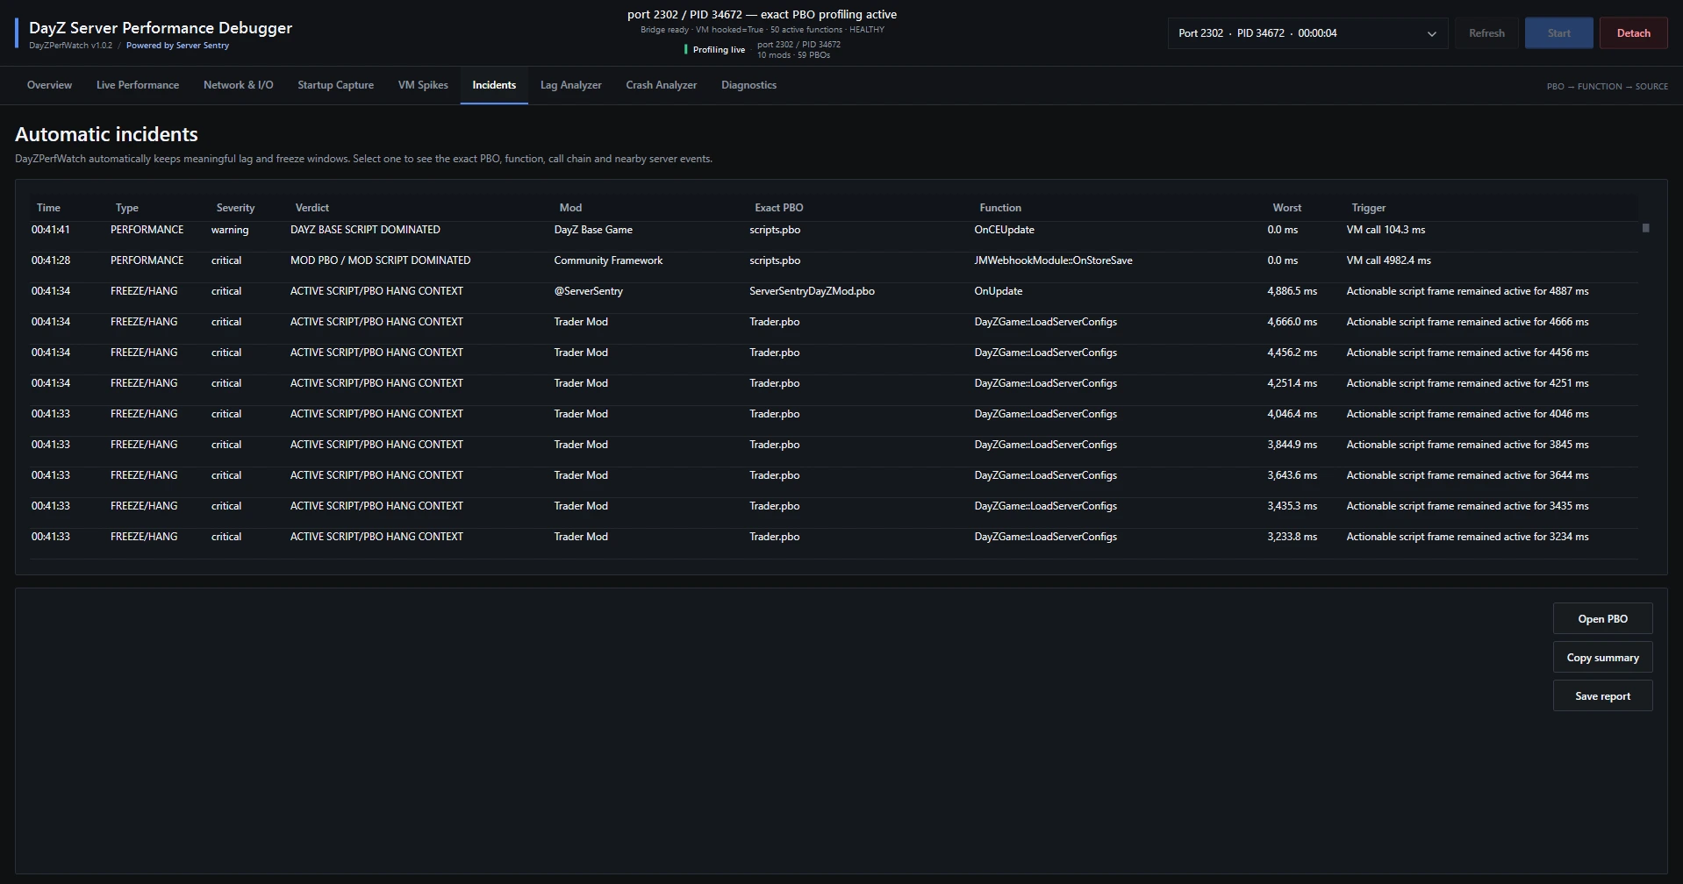Open the Crash Analyzer tab
This screenshot has width=1683, height=884.
(662, 85)
